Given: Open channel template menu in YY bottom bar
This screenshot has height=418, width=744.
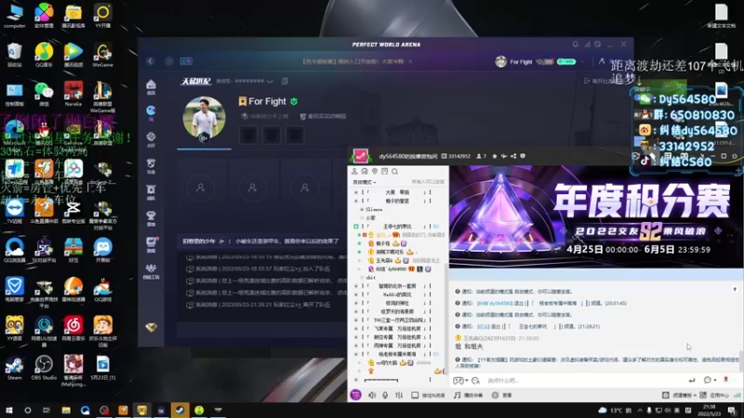Looking at the screenshot, I should (679, 395).
